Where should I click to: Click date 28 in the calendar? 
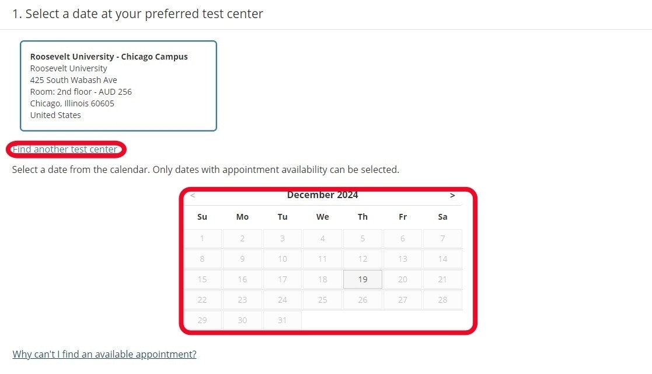(x=442, y=300)
